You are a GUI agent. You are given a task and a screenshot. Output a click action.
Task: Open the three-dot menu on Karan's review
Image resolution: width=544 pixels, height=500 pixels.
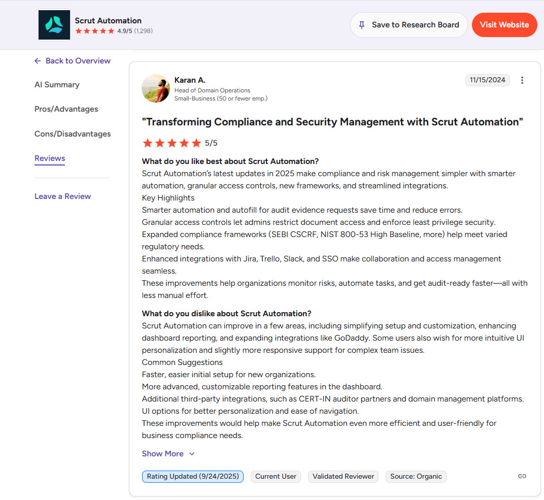(522, 80)
